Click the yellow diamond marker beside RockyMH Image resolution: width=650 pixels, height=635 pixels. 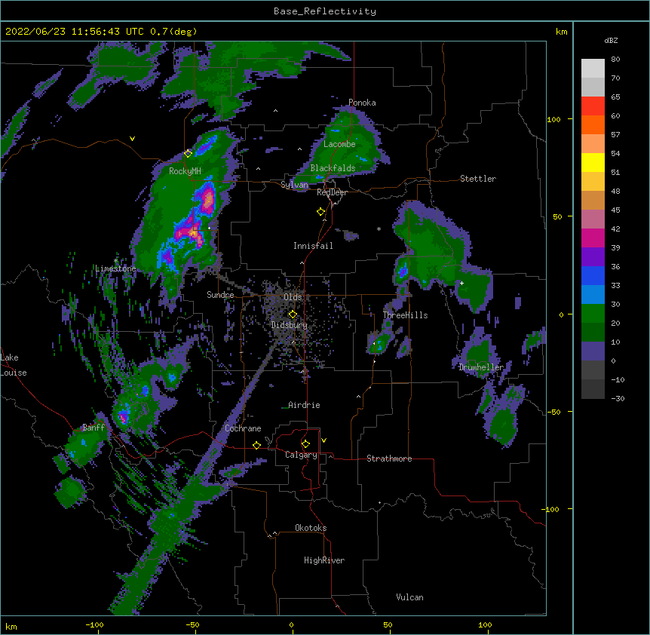(x=188, y=154)
